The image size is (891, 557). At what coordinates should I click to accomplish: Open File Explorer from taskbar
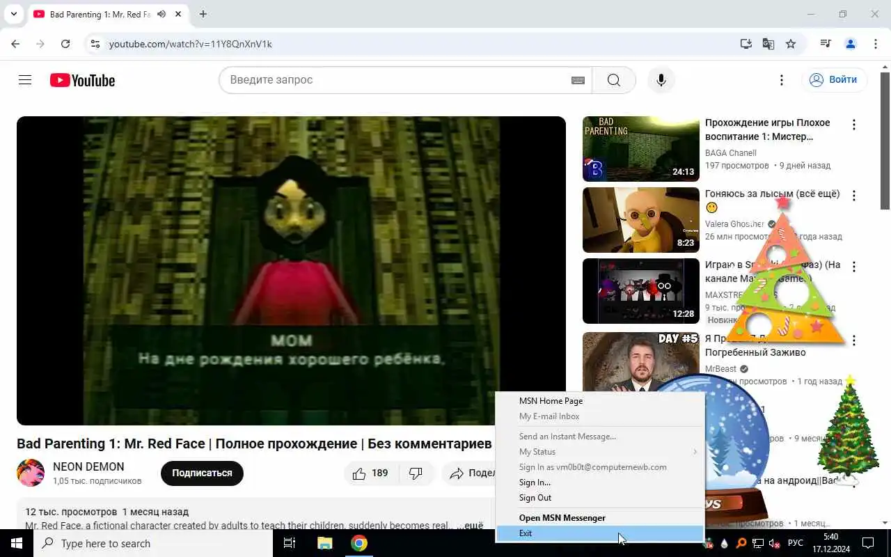[324, 543]
